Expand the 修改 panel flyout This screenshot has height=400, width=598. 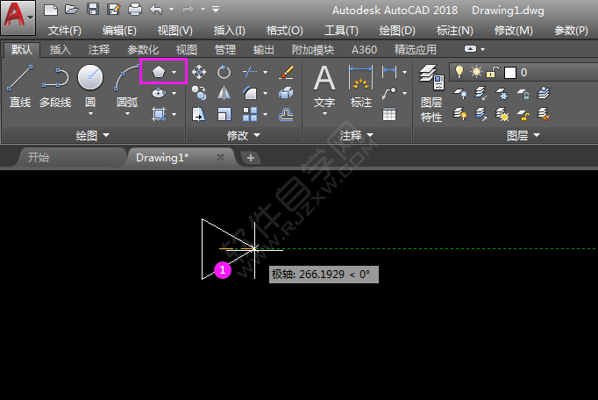(x=243, y=135)
